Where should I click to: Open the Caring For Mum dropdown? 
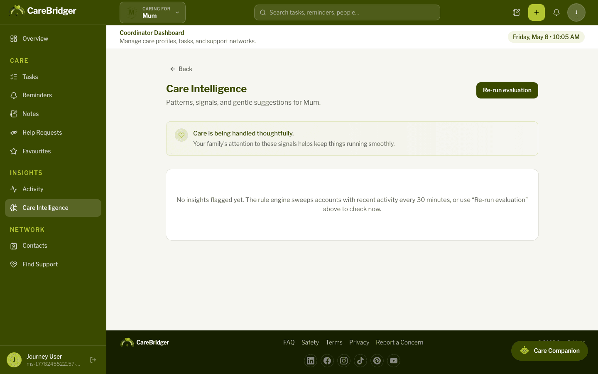pyautogui.click(x=152, y=12)
